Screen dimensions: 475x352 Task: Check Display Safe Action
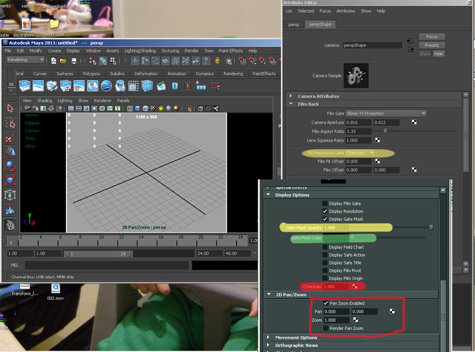325,255
